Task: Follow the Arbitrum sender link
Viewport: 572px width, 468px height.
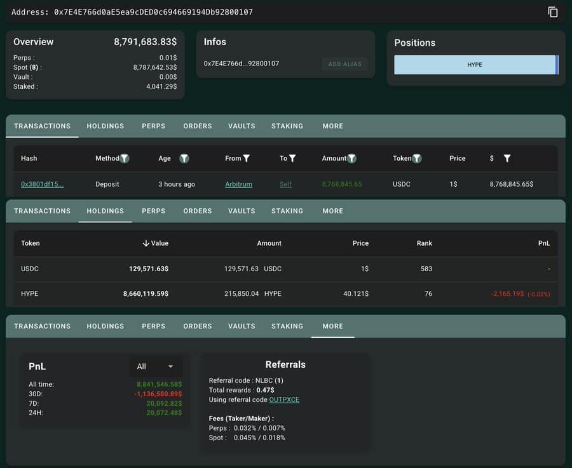Action: coord(238,184)
